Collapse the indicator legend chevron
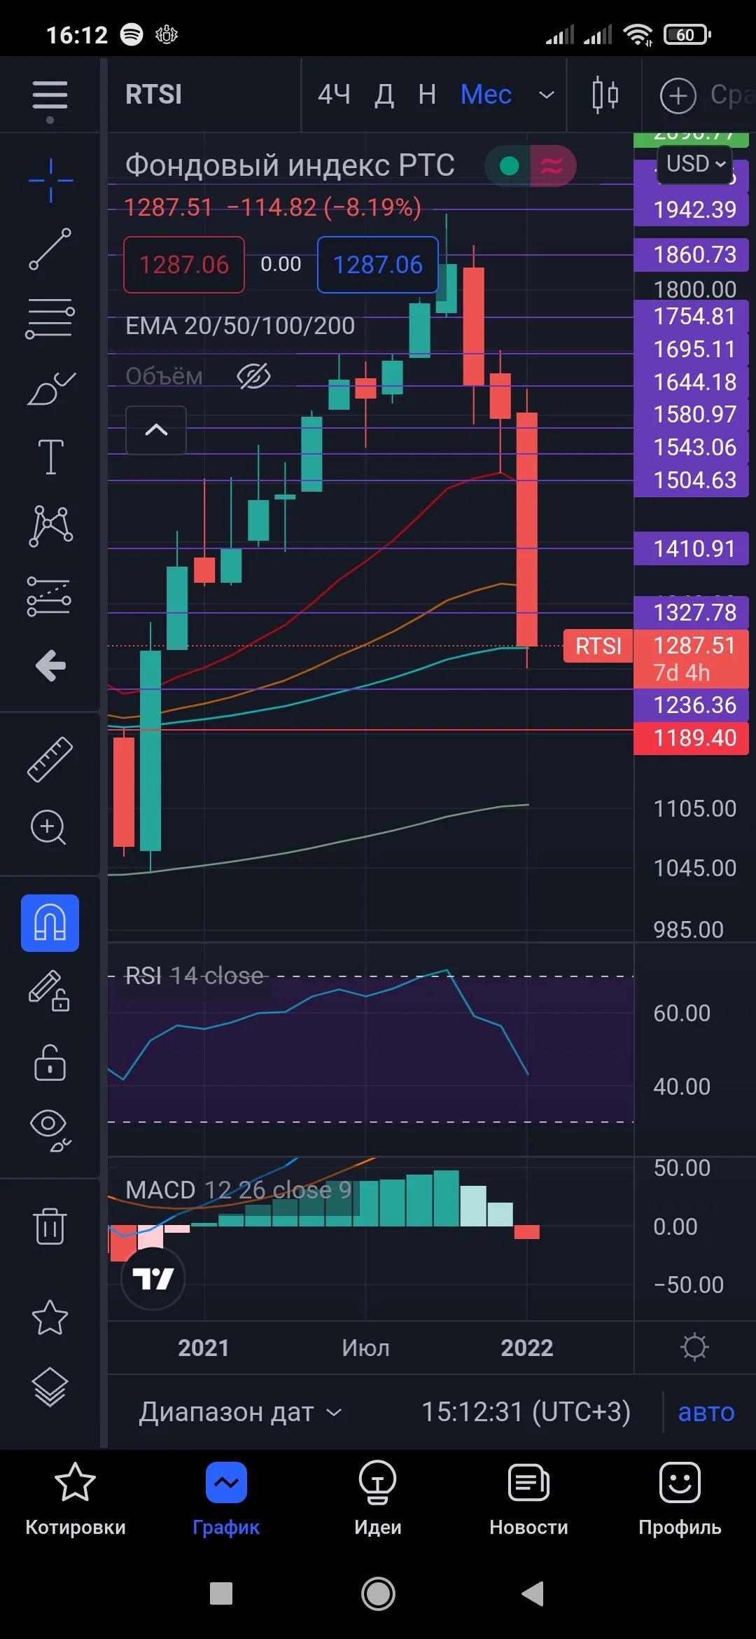The width and height of the screenshot is (756, 1639). tap(156, 430)
